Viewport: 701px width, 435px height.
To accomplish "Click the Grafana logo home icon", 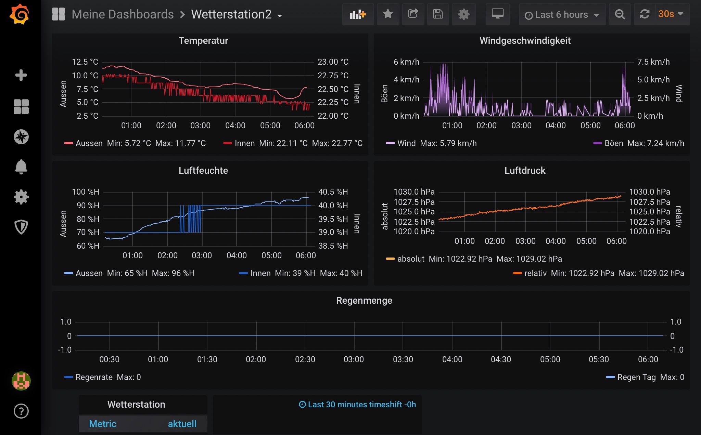I will 20,14.
